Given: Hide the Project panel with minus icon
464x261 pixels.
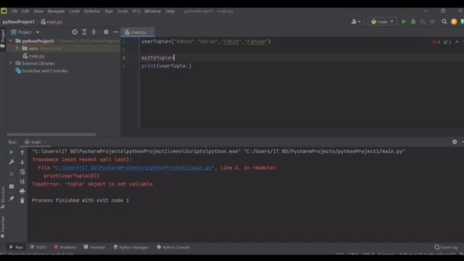Looking at the screenshot, I should (115, 32).
